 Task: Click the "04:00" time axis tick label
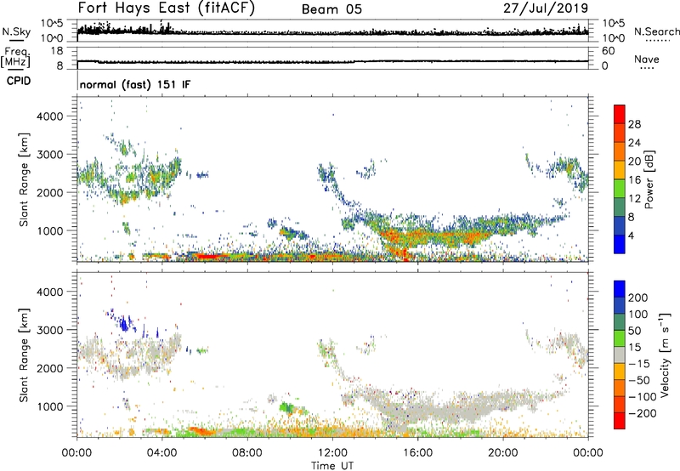pyautogui.click(x=162, y=453)
